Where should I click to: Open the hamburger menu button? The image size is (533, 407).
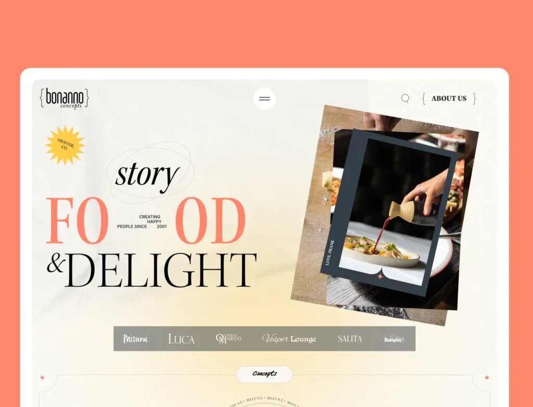coord(264,98)
